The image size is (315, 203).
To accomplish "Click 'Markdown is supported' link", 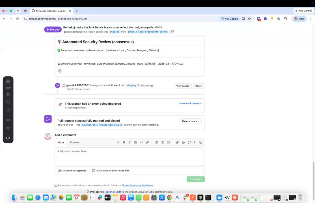I will tap(72, 171).
